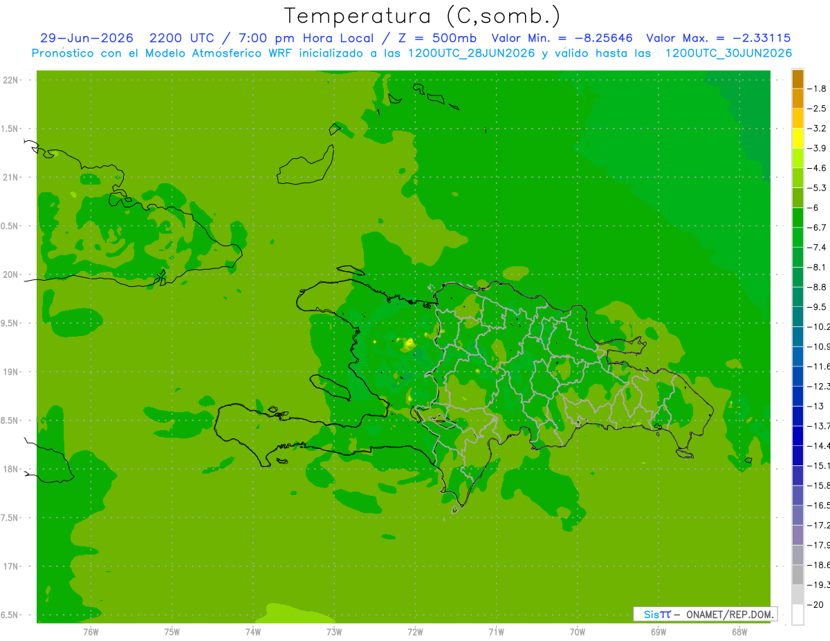Click the 18N latitude axis label
The image size is (830, 641).
click(x=10, y=469)
